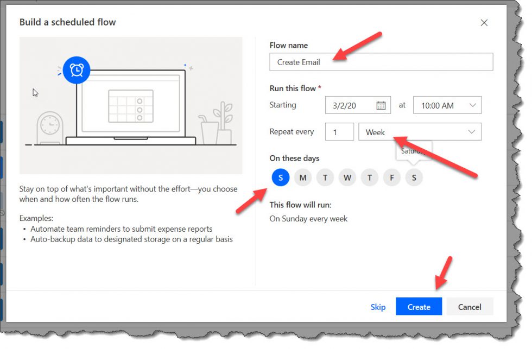532x349 pixels.
Task: Enable Thursday for the schedule
Action: (370, 177)
